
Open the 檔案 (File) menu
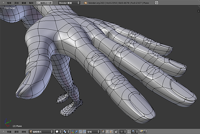pyautogui.click(x=9, y=3)
